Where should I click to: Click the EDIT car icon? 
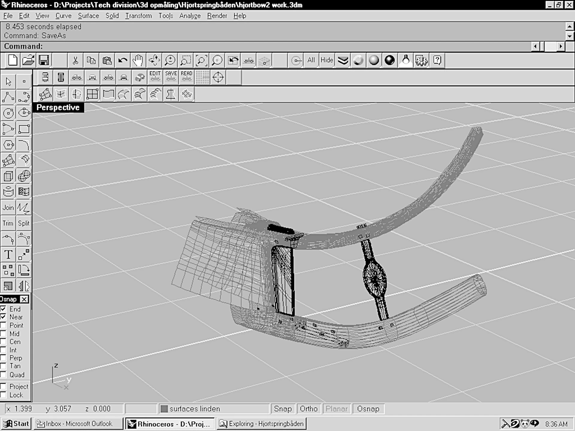155,77
